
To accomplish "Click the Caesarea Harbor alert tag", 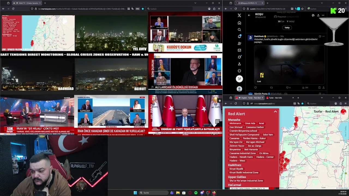I will 255,127.
